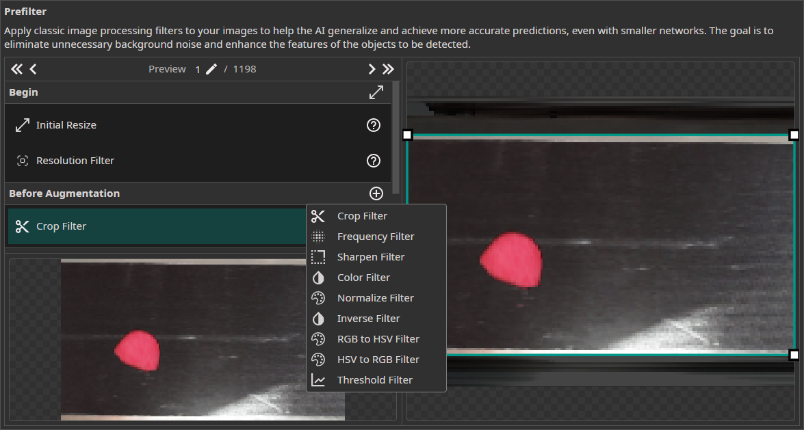Screen dimensions: 804x430
Task: Click the RGB to HSV Filter icon
Action: point(318,339)
